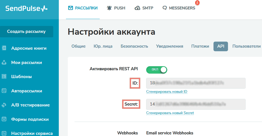Click the Настройки аккаунта heading

(111, 32)
